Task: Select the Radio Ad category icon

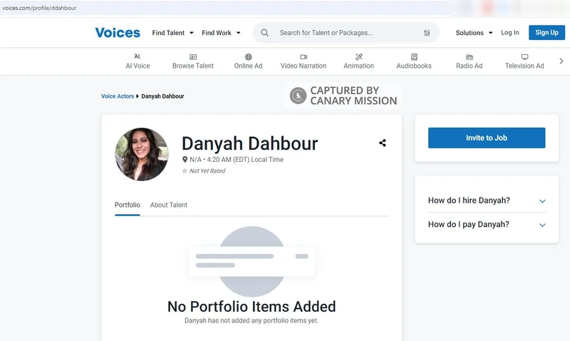Action: coord(469,57)
